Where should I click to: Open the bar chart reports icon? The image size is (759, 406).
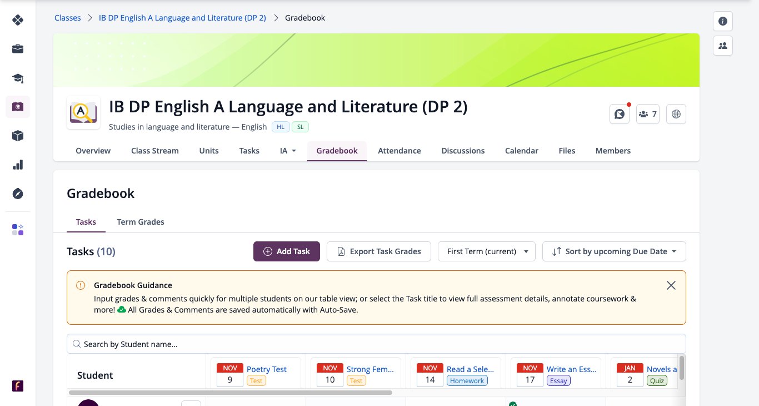pyautogui.click(x=18, y=165)
